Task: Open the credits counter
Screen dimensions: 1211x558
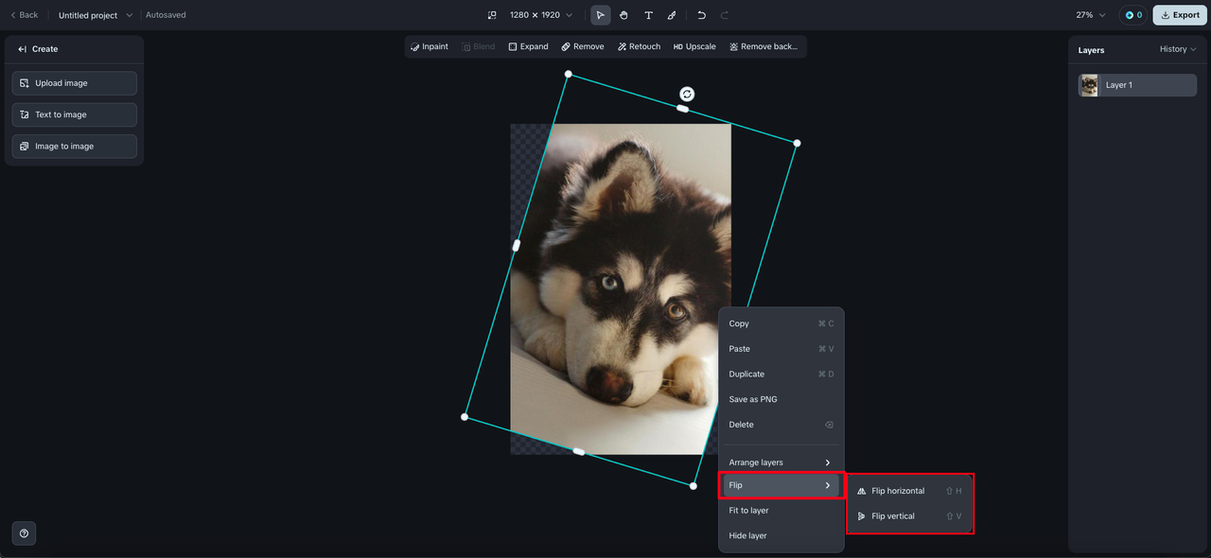Action: [x=1133, y=15]
